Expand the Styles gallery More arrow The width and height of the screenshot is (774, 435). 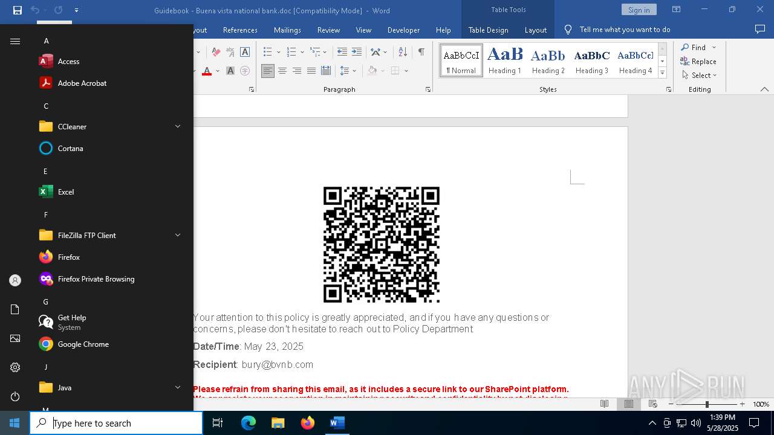662,73
